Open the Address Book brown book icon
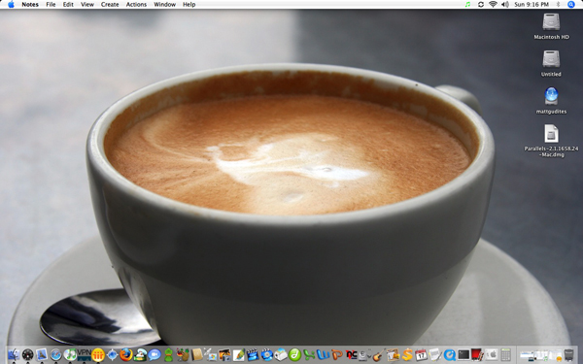The image size is (583, 364). (x=196, y=354)
